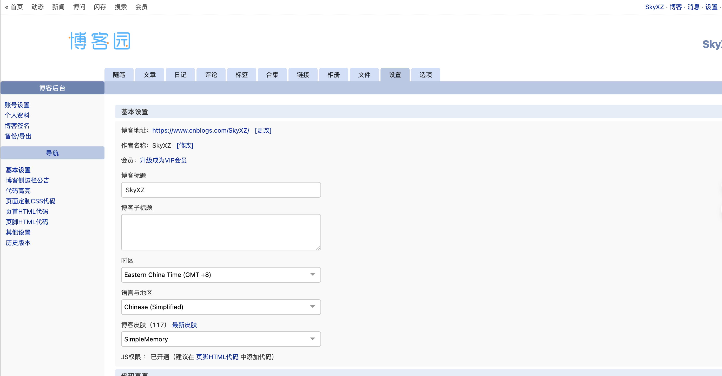Open 页面定制CSS代码 in sidebar

click(31, 201)
